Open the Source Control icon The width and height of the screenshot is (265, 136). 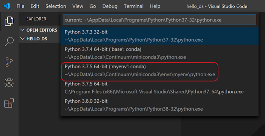coord(9,62)
